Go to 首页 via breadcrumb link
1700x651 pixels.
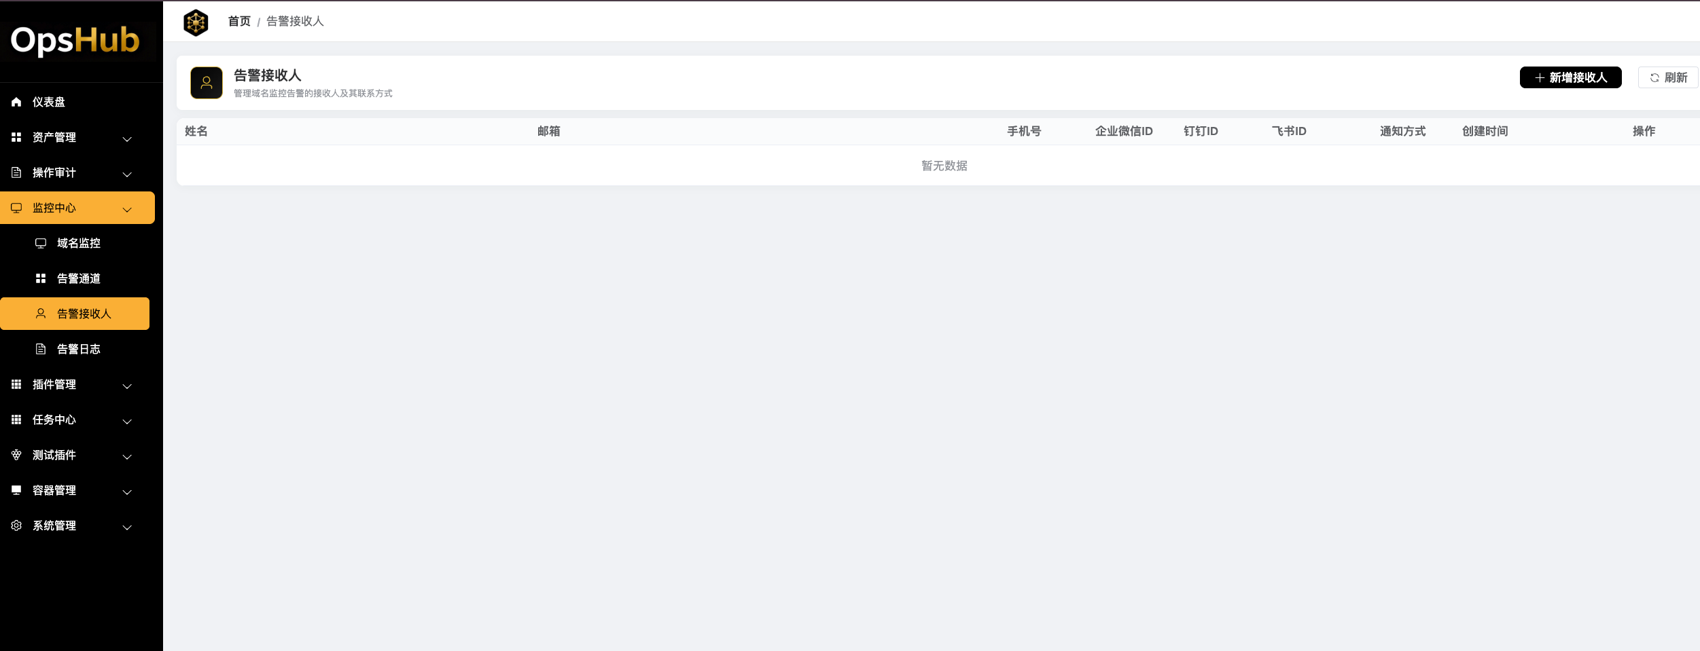239,22
